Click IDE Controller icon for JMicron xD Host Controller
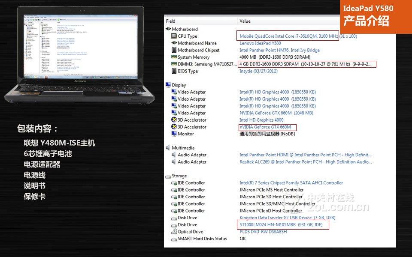Image resolution: width=412 pixels, height=257 pixels. point(174,211)
